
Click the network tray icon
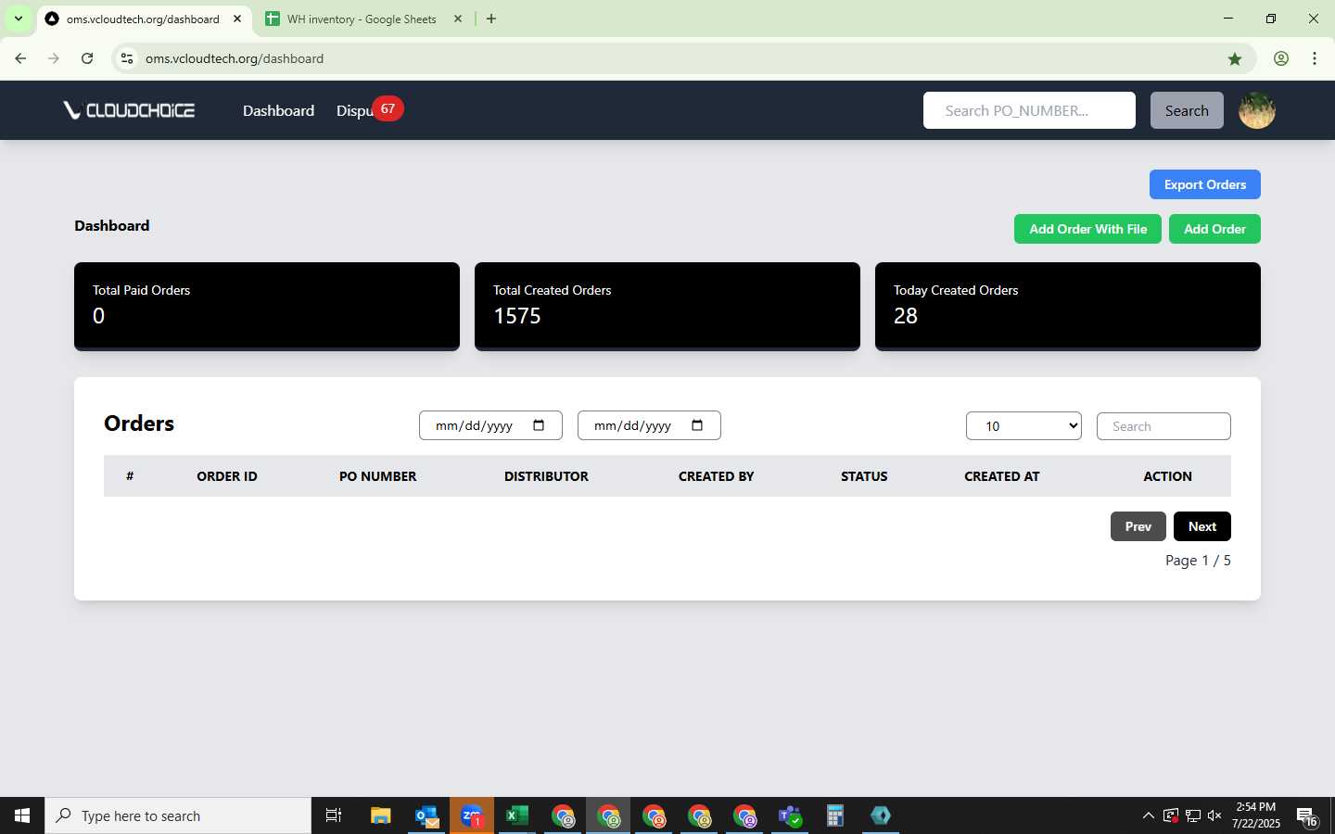[x=1193, y=815]
